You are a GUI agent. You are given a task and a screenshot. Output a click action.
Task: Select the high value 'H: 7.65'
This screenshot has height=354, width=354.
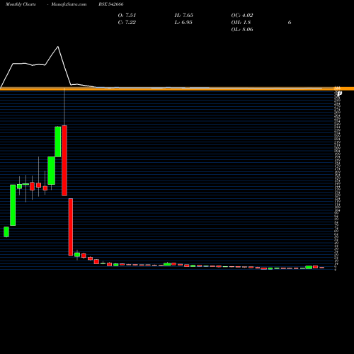[x=184, y=16]
